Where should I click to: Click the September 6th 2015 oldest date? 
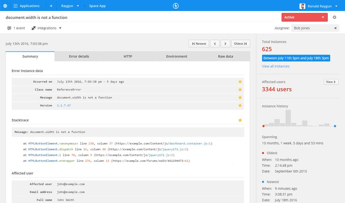(x=290, y=171)
